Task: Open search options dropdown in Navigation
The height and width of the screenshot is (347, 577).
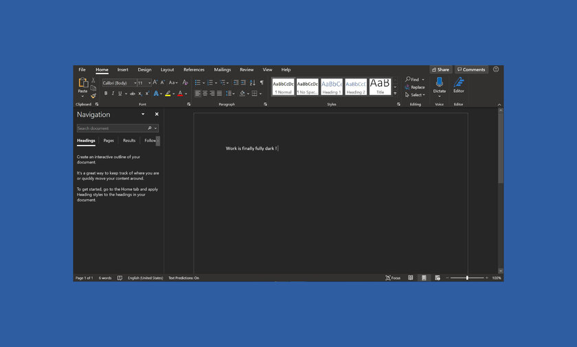Action: point(156,128)
